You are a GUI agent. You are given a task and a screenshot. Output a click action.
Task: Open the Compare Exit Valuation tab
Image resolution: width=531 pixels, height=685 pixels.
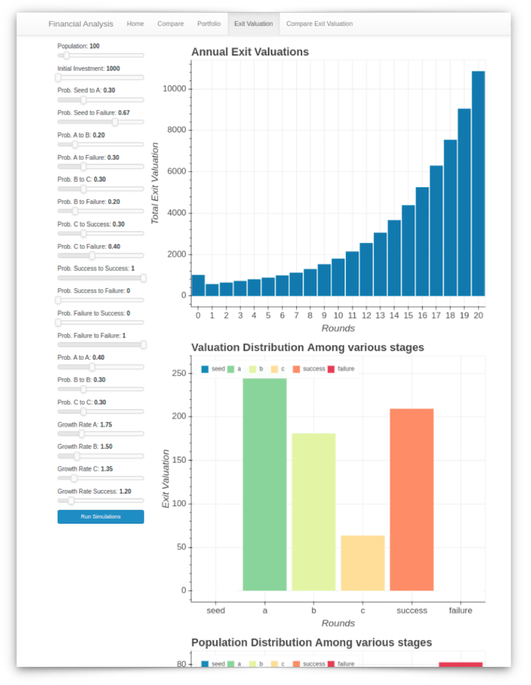(319, 24)
